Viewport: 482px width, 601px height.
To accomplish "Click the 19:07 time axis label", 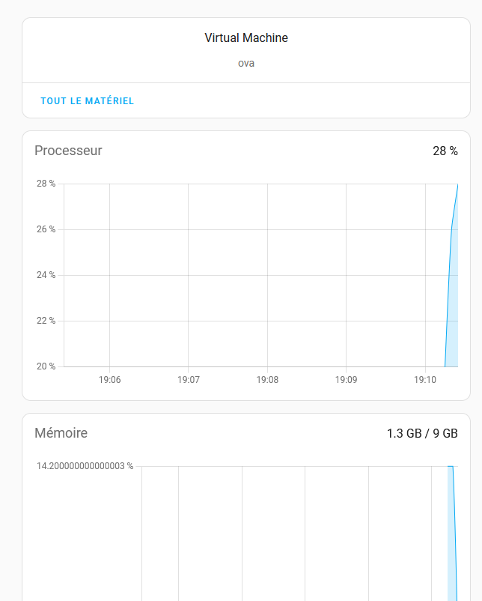I will [189, 380].
